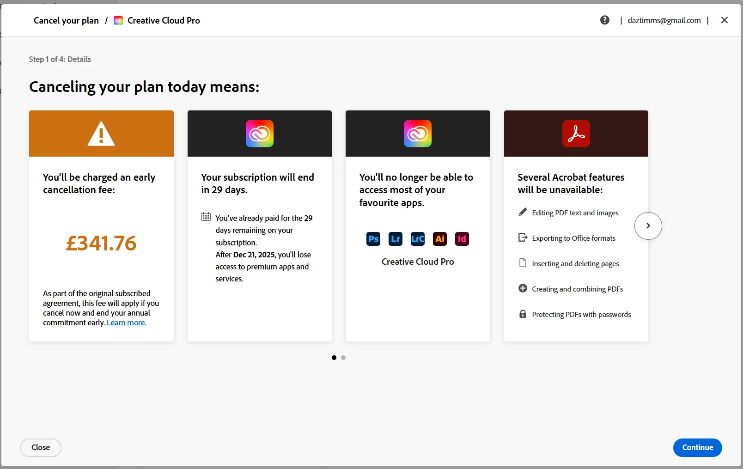Select the first carousel page dot
The width and height of the screenshot is (743, 469).
pyautogui.click(x=334, y=358)
